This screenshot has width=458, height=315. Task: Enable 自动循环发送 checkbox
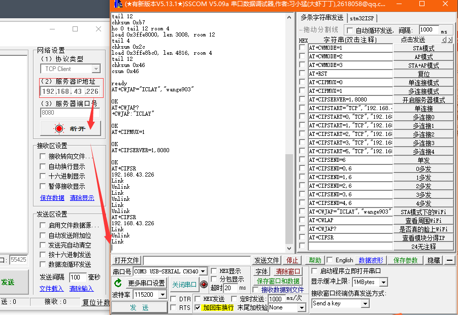pyautogui.click(x=349, y=30)
